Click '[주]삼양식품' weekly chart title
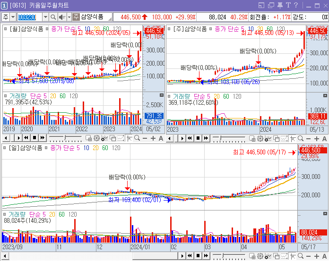This screenshot has height=261, width=329. tap(190, 29)
